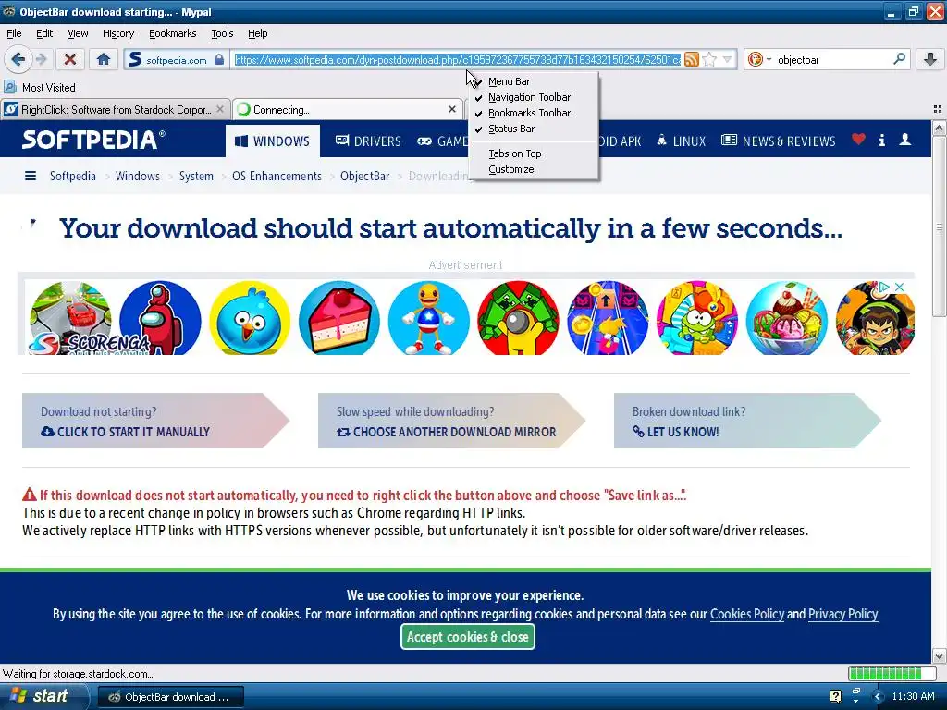947x710 pixels.
Task: Click the blue bird game icon
Action: pos(250,318)
